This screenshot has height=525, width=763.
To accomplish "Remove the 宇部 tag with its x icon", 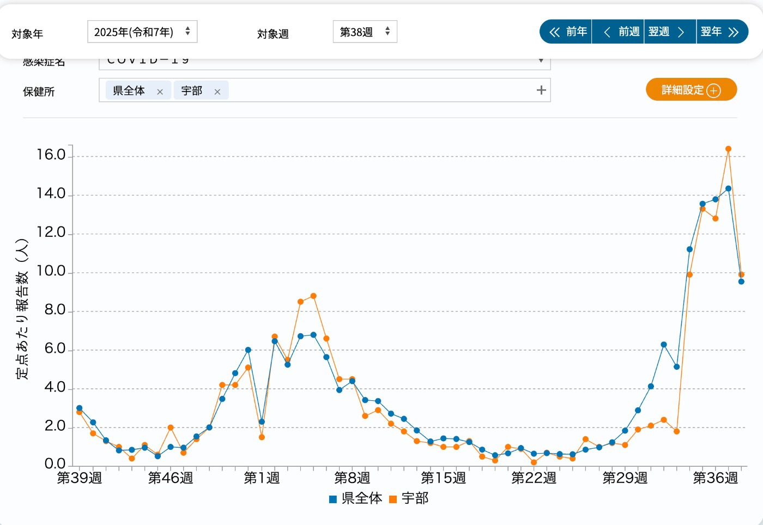I will pos(217,92).
